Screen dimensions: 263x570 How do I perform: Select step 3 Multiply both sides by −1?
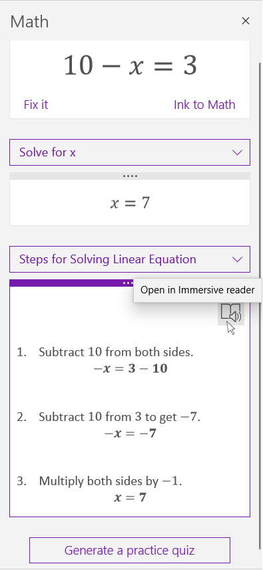coord(111,481)
